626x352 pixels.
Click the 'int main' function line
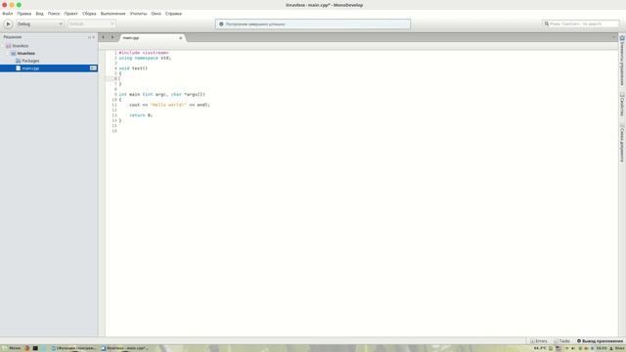(x=162, y=95)
